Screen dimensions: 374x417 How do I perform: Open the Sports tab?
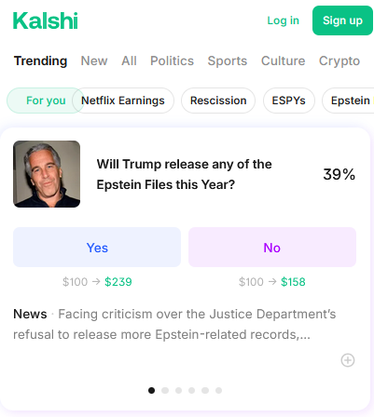228,61
